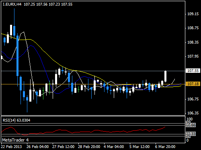This screenshot has height=150, width=201.
Task: Select the 108.35 price axis label
Action: [x=193, y=42]
